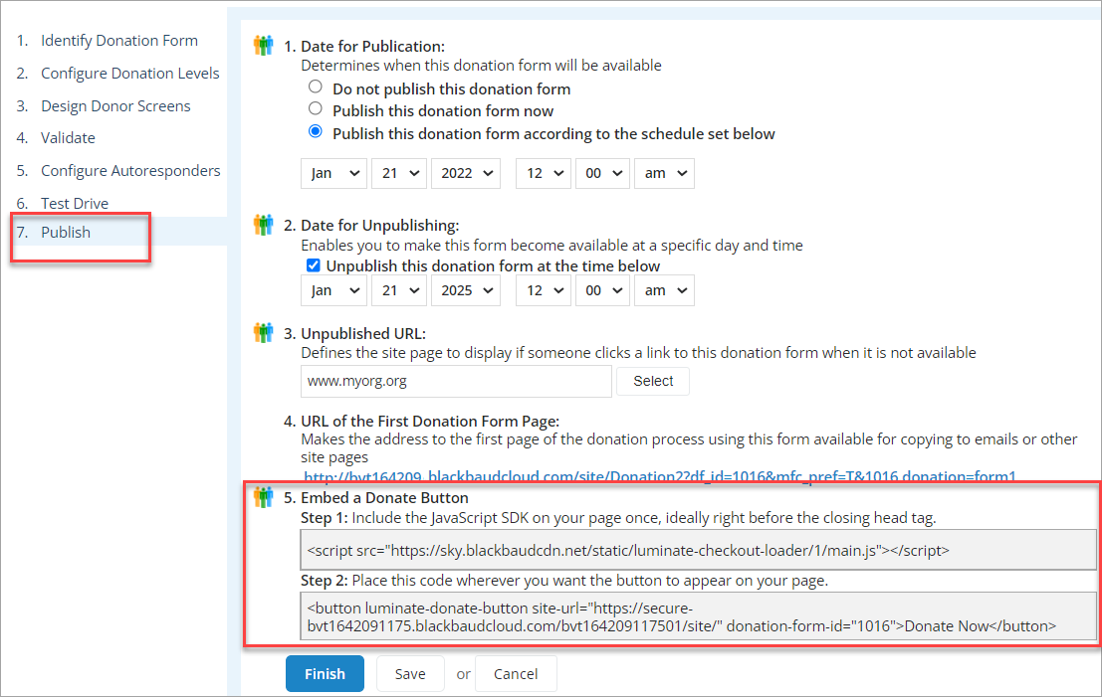Click the JavaScript SDK script code box

pos(698,550)
